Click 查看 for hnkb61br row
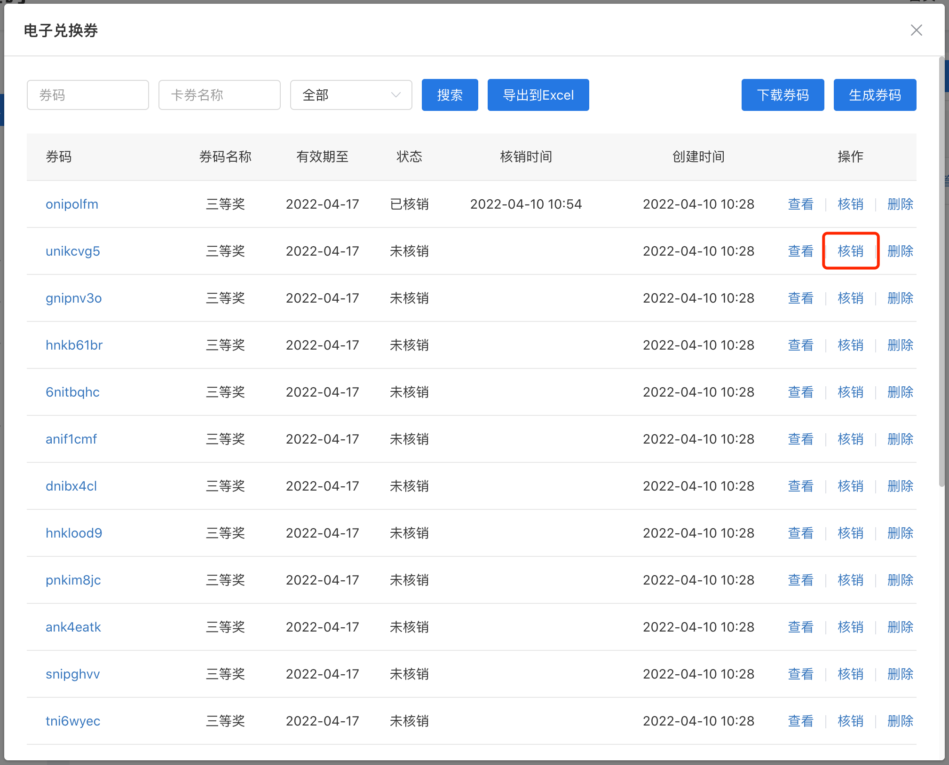This screenshot has height=765, width=949. (x=801, y=345)
